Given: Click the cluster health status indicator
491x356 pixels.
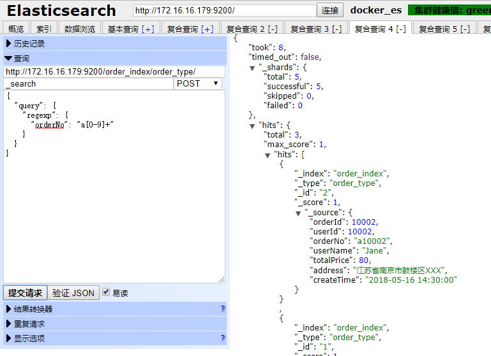Looking at the screenshot, I should [x=449, y=11].
